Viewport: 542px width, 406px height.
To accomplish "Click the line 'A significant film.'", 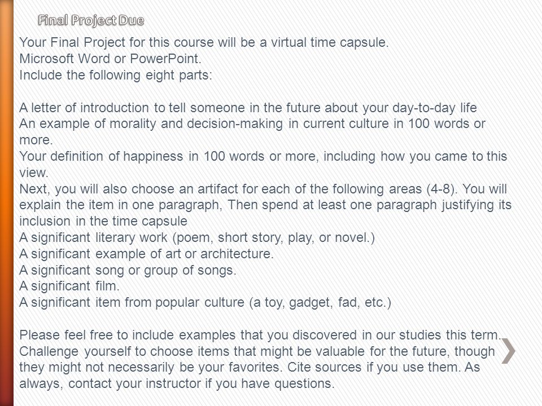I will [x=69, y=286].
